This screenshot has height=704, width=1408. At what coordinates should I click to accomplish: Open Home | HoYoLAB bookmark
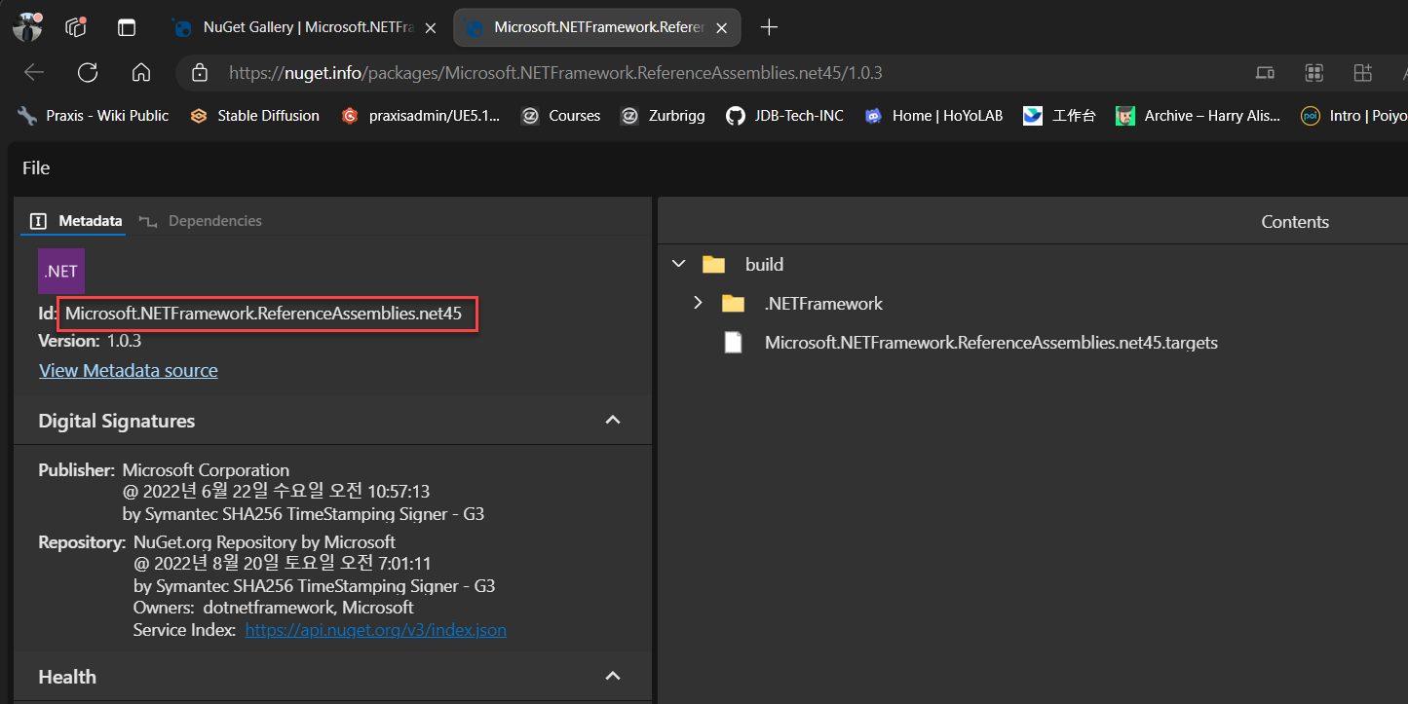(x=933, y=115)
